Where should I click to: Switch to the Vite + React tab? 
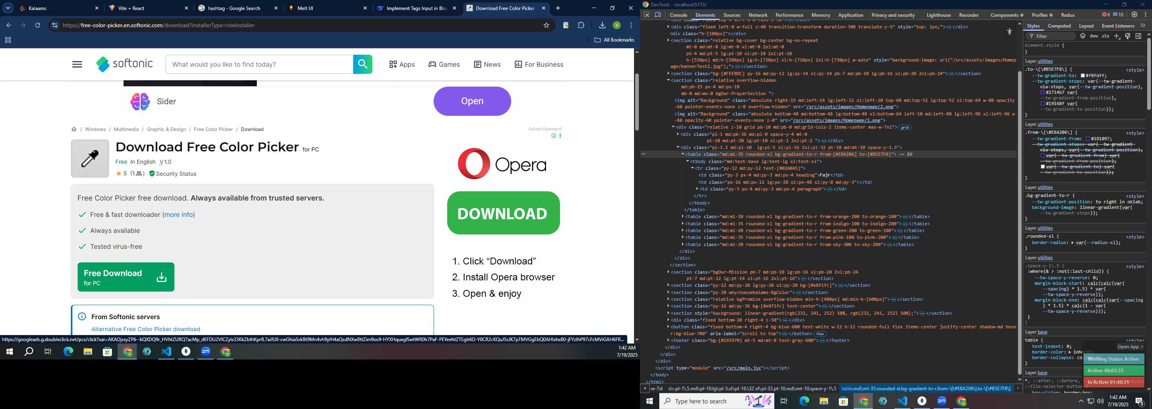tap(148, 8)
